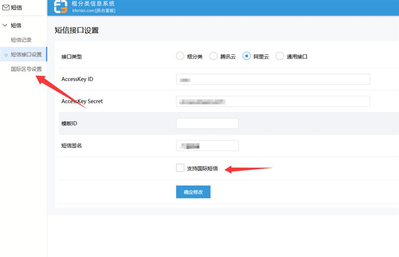The image size is (399, 257).
Task: Select 短信接口设置 sidebar item
Action: tap(26, 55)
